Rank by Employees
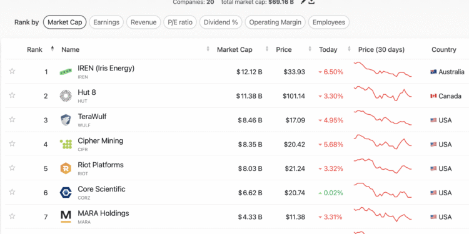This screenshot has height=234, width=469. coord(329,22)
